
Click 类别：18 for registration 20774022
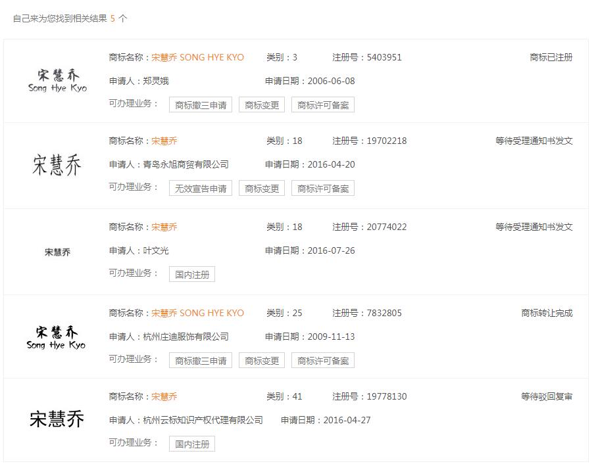click(284, 227)
